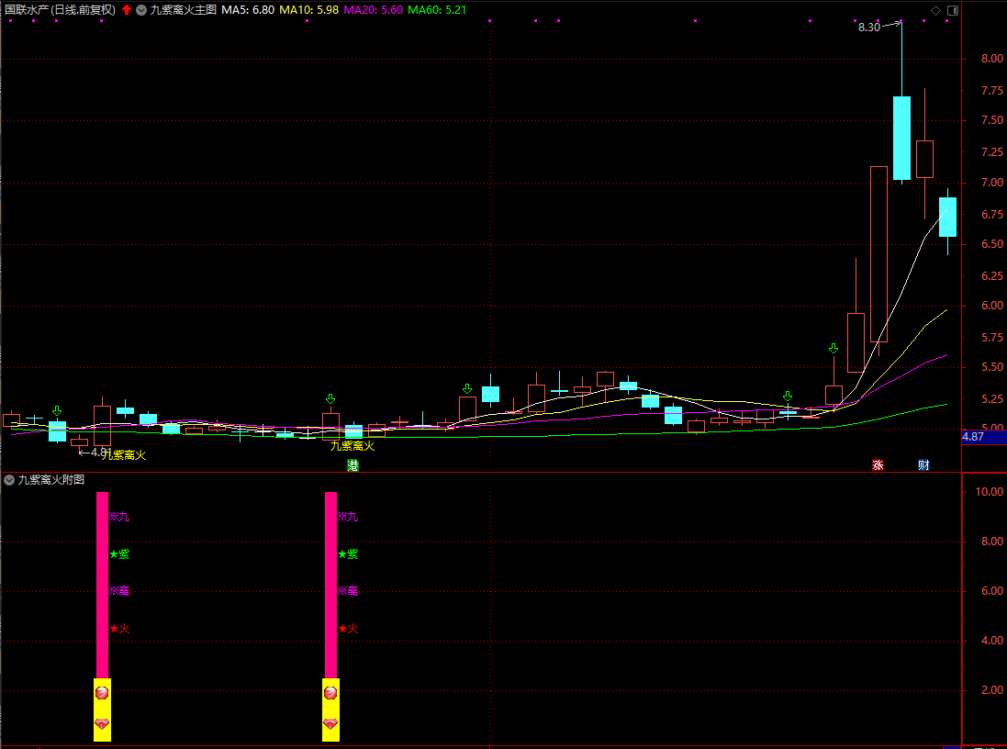Image resolution: width=1007 pixels, height=749 pixels.
Task: Open the 九紫离火附图 indicator dropdown
Action: tap(9, 480)
